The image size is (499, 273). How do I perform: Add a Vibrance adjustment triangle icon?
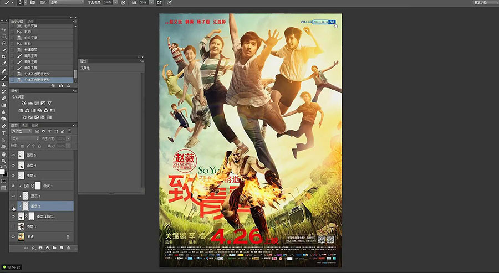(49, 104)
